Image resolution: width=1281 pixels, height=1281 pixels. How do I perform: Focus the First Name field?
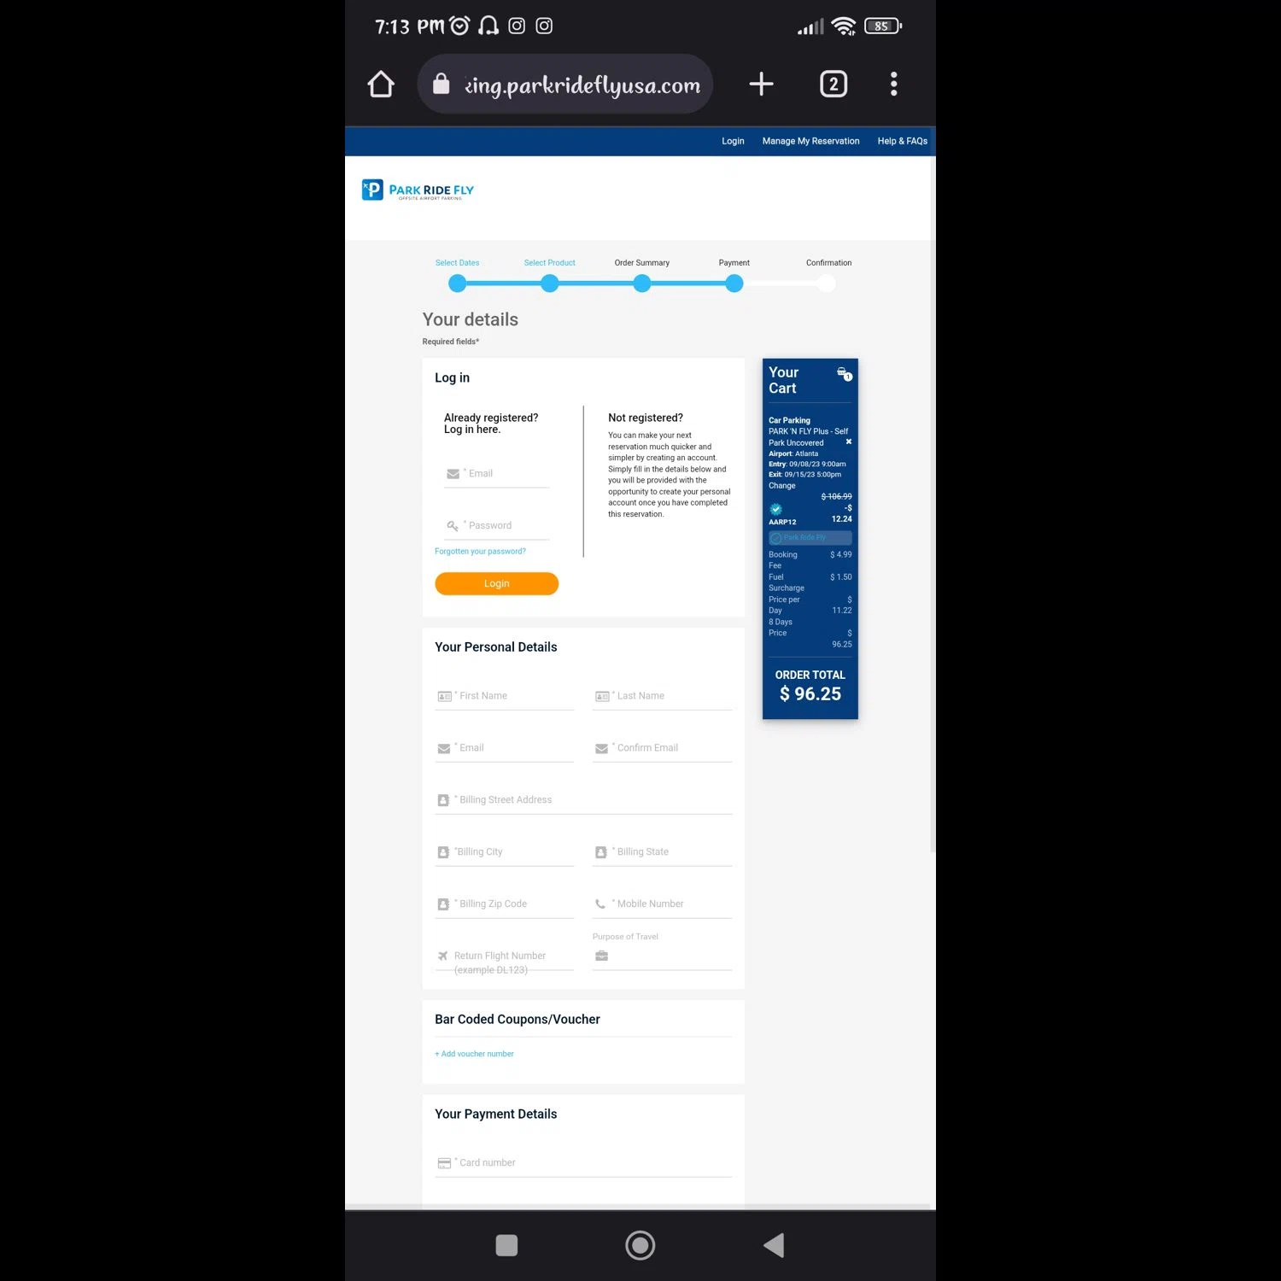pos(504,697)
